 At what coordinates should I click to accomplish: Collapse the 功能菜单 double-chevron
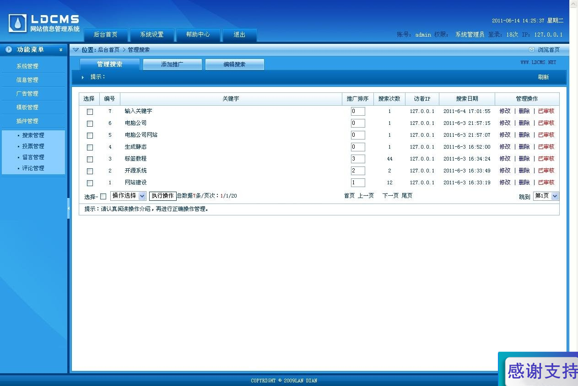[x=61, y=50]
